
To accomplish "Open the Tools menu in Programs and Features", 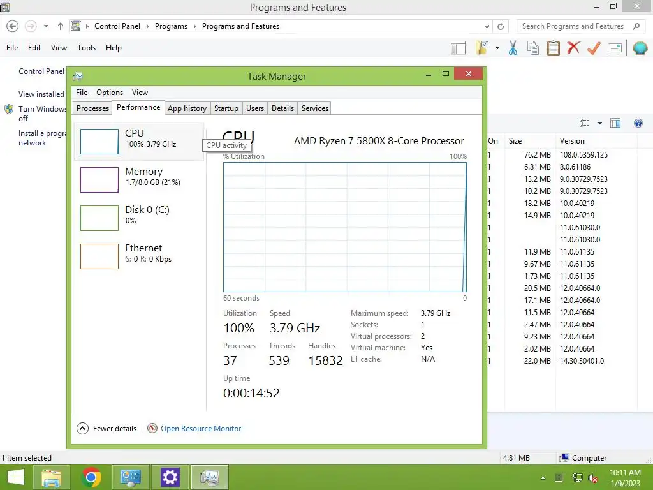I will click(86, 48).
